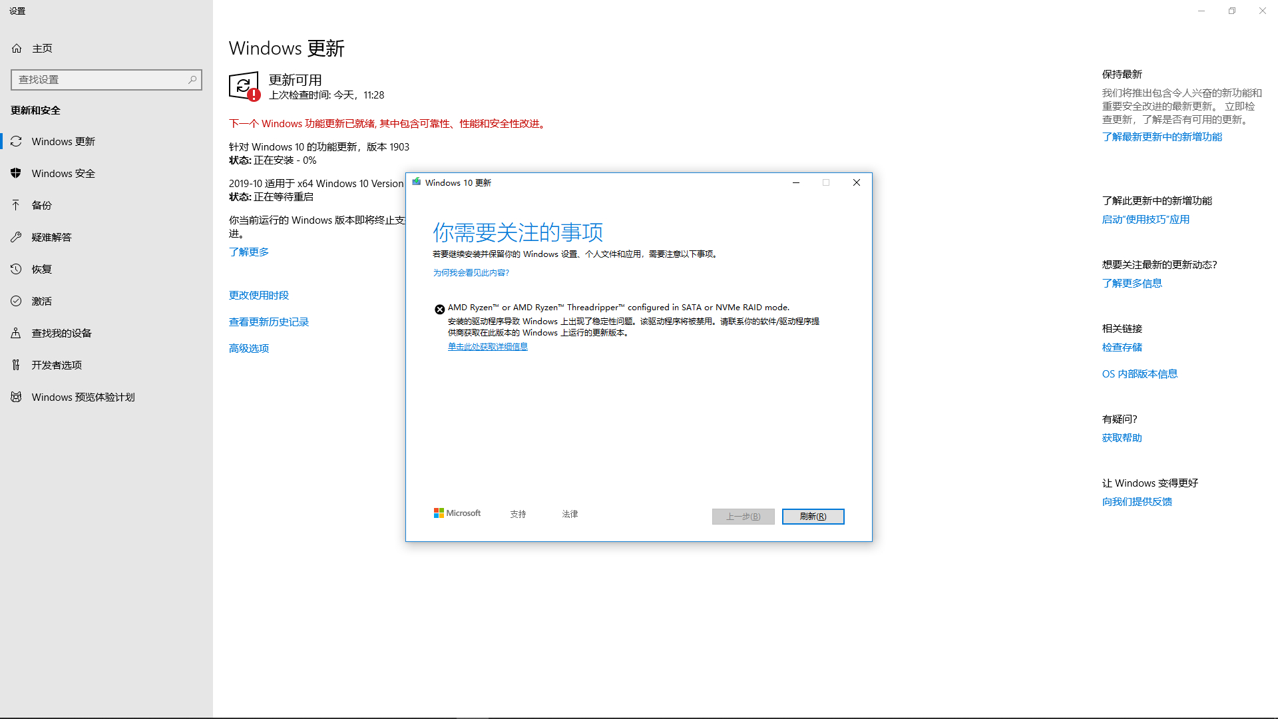This screenshot has width=1278, height=719.
Task: Open 主页 in the settings sidebar
Action: (106, 49)
